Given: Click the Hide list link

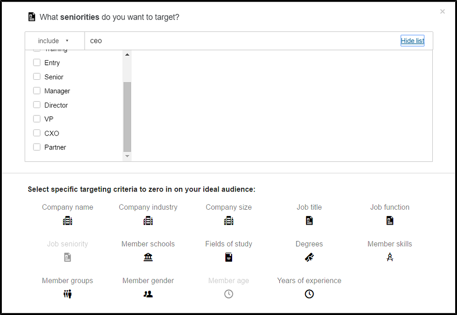Looking at the screenshot, I should click(x=412, y=41).
